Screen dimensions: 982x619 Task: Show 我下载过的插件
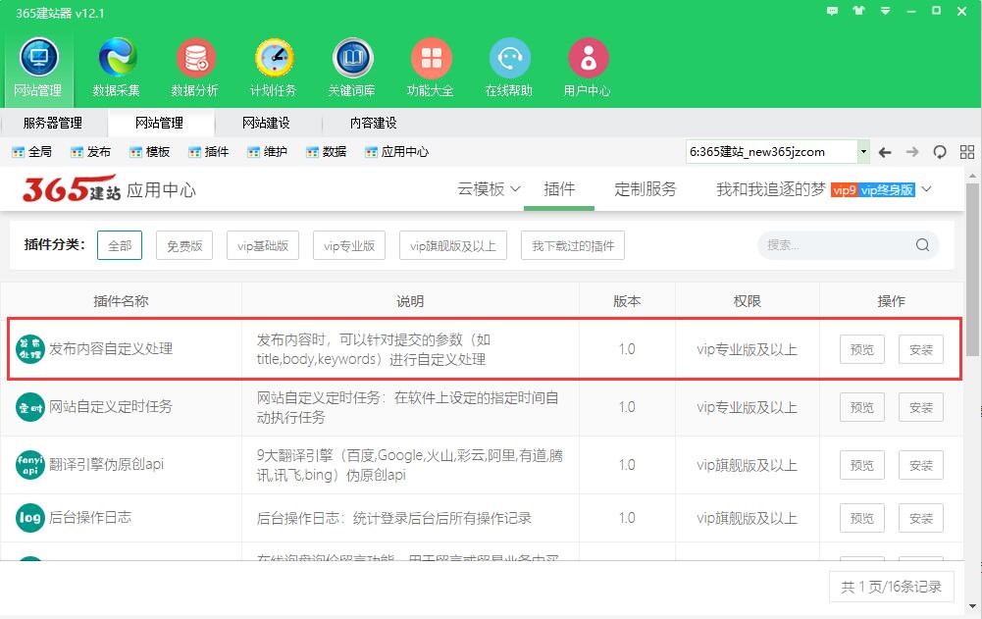(573, 245)
